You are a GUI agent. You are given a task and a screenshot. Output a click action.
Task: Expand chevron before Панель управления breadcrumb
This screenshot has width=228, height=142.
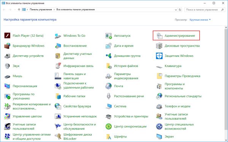pos(27,9)
